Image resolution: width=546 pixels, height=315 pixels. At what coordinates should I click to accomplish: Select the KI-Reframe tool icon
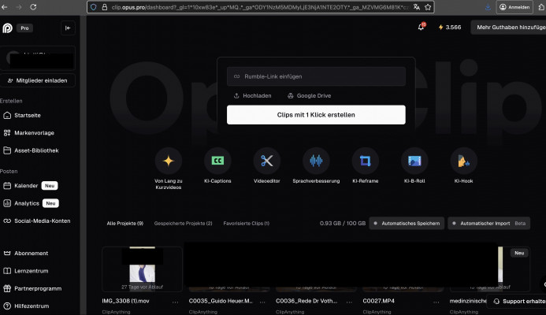(x=365, y=161)
